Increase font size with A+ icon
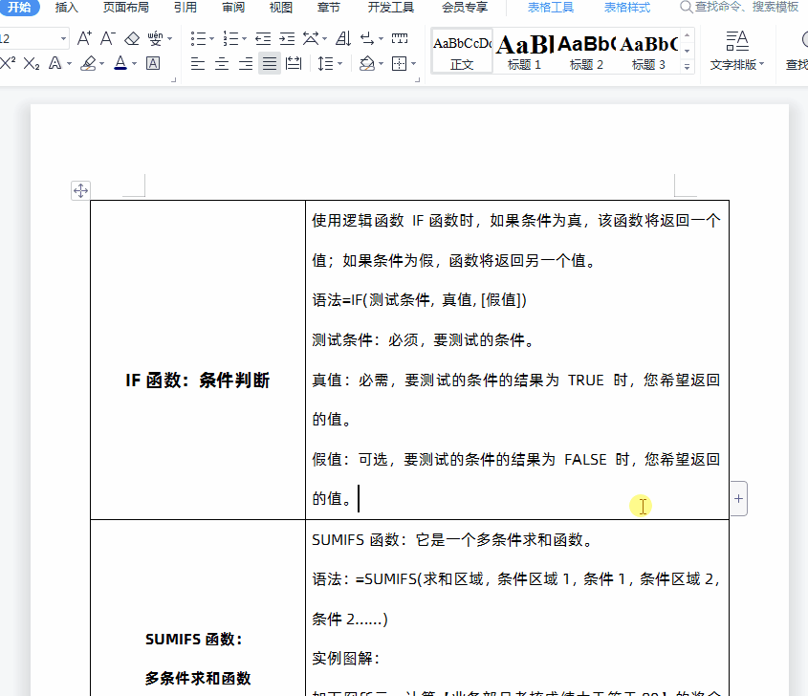Screen dimensions: 808x696 pyautogui.click(x=84, y=38)
